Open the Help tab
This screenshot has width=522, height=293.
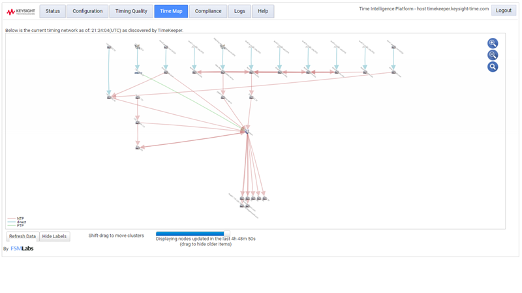pos(263,11)
